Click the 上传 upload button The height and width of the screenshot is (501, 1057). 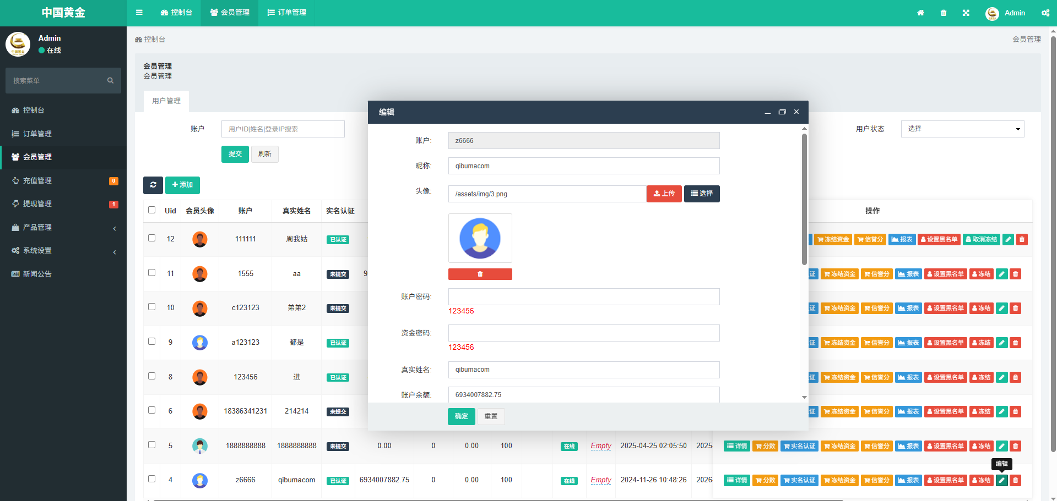click(664, 194)
